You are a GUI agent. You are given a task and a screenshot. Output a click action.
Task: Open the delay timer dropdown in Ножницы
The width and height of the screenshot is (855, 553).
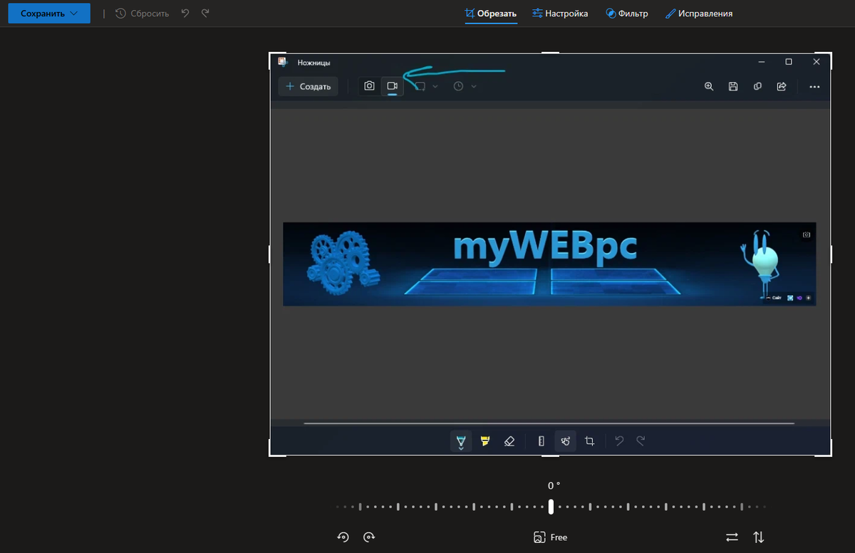tap(465, 86)
